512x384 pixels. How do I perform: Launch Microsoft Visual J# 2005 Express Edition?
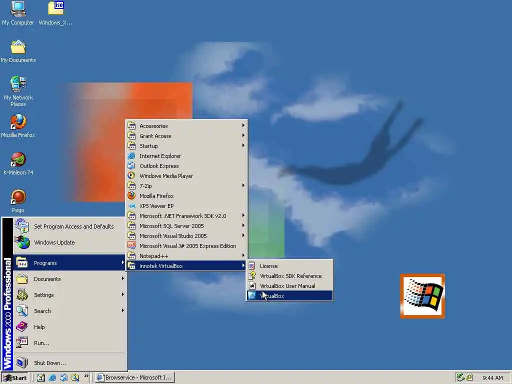tap(186, 246)
